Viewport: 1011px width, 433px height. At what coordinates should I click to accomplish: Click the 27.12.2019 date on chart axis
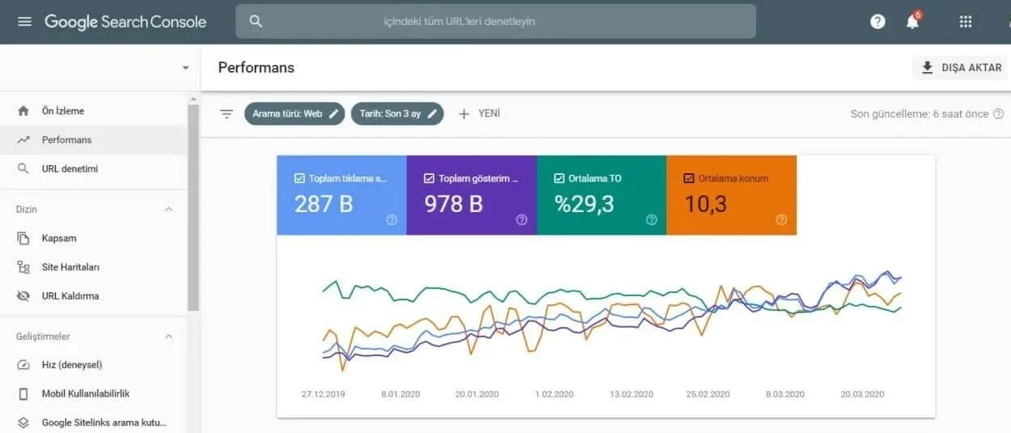point(324,394)
